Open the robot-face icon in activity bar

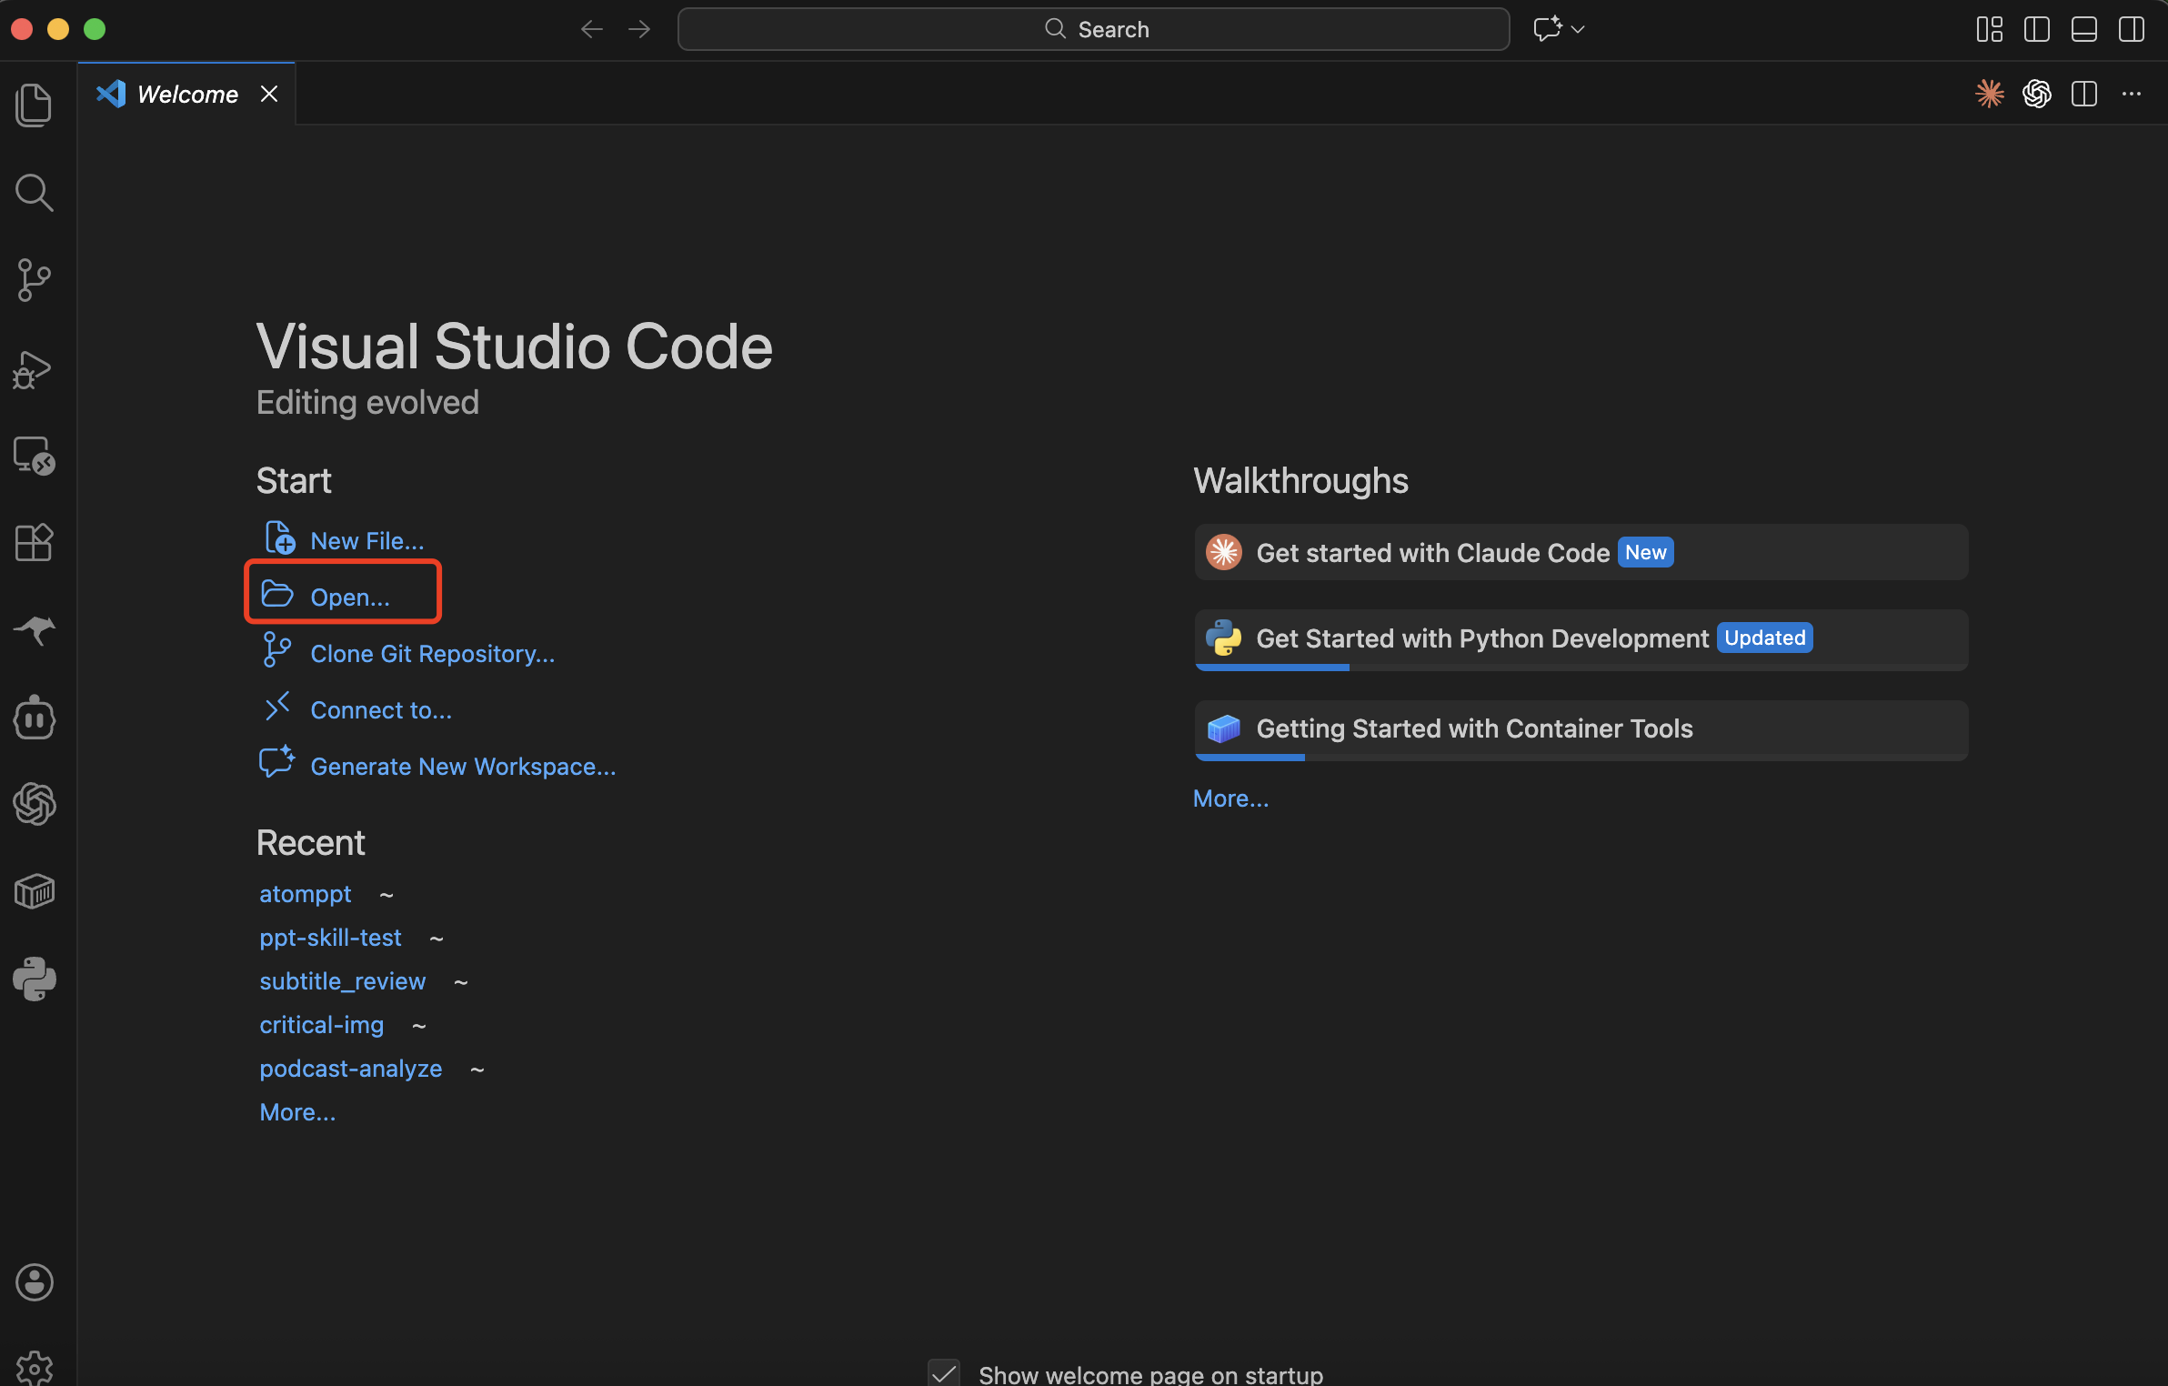point(35,718)
